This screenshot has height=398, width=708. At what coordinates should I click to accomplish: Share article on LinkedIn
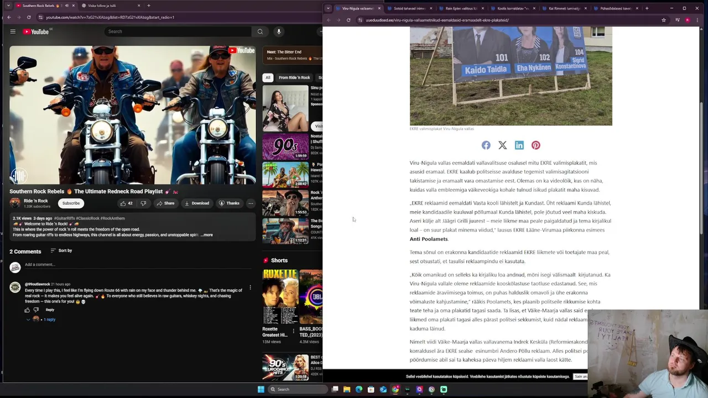click(x=519, y=145)
